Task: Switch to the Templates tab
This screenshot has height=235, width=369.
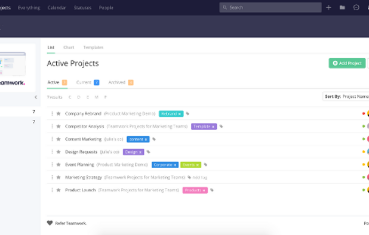Action: (x=93, y=48)
